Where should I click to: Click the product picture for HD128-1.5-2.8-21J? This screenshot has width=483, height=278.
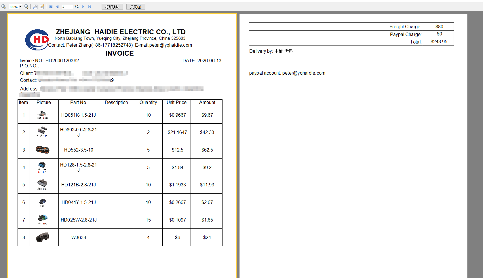click(42, 167)
